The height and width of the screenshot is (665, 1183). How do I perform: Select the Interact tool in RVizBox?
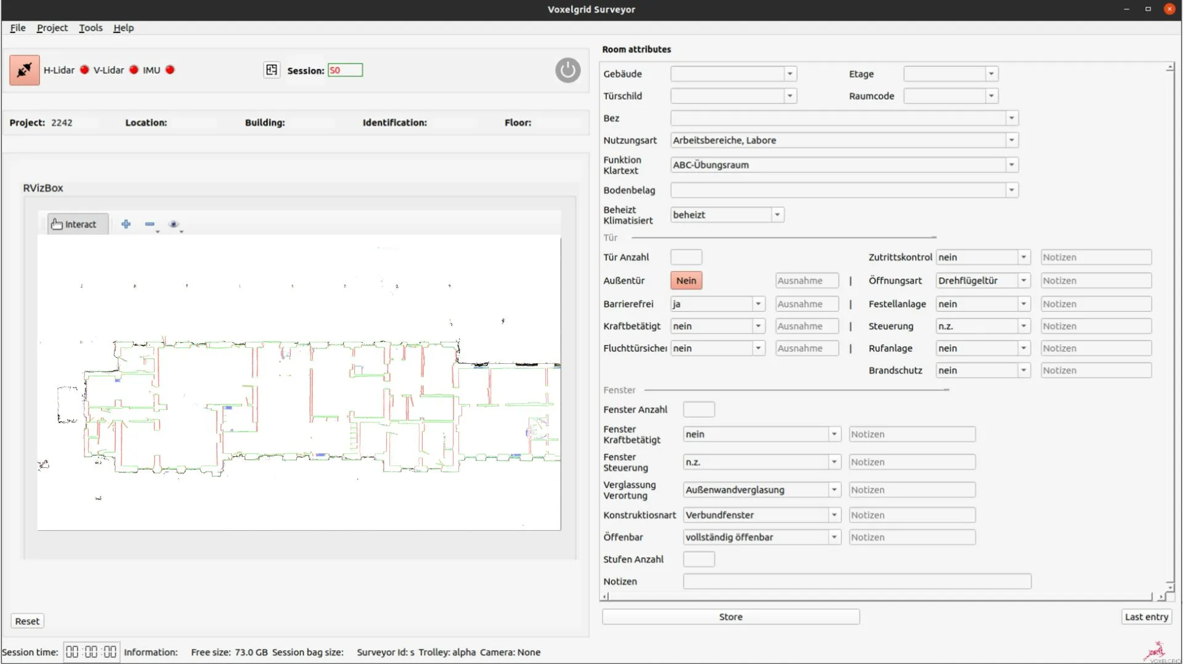[x=75, y=224]
